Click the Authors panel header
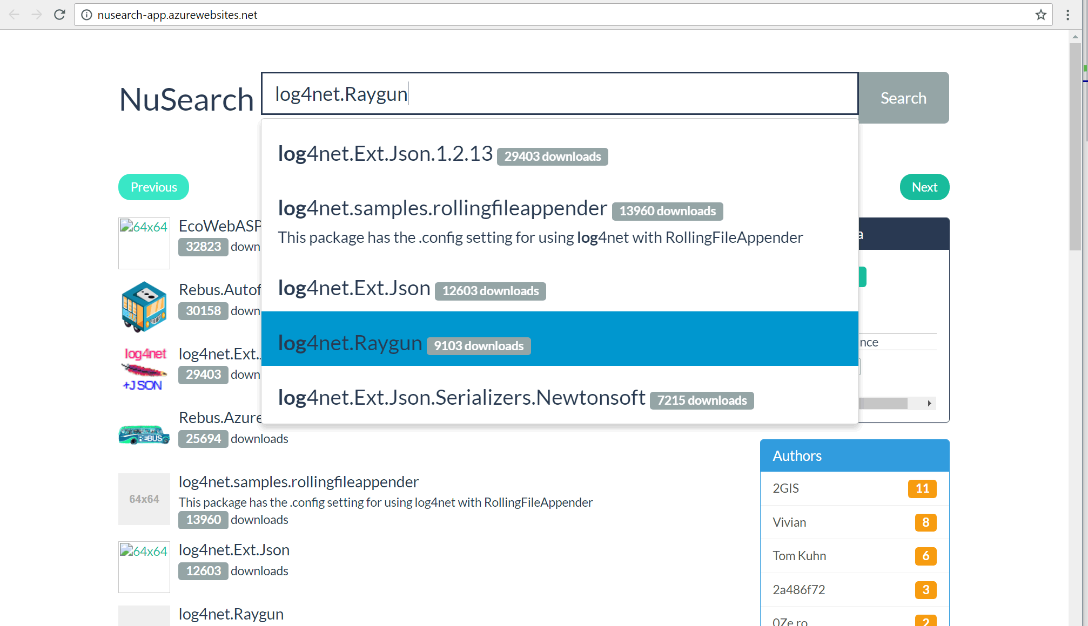This screenshot has width=1088, height=626. [x=855, y=455]
